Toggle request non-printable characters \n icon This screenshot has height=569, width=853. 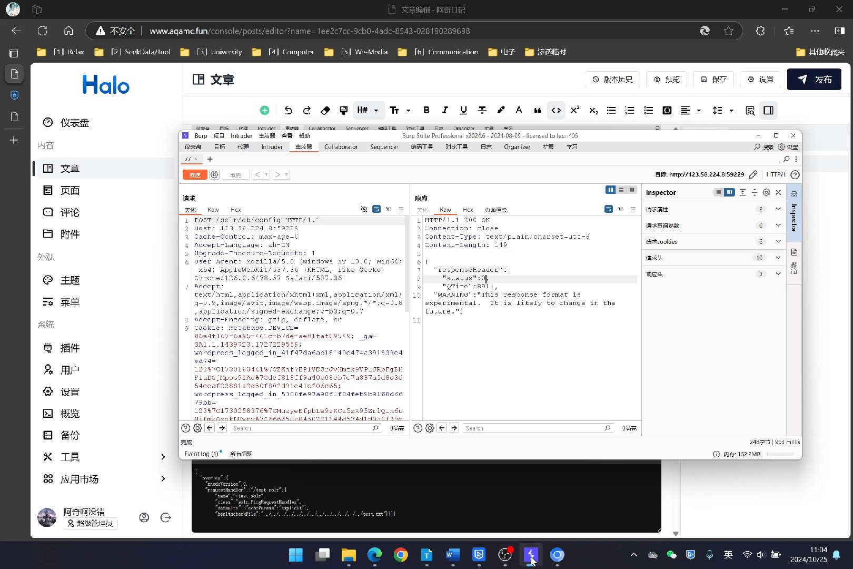[389, 209]
